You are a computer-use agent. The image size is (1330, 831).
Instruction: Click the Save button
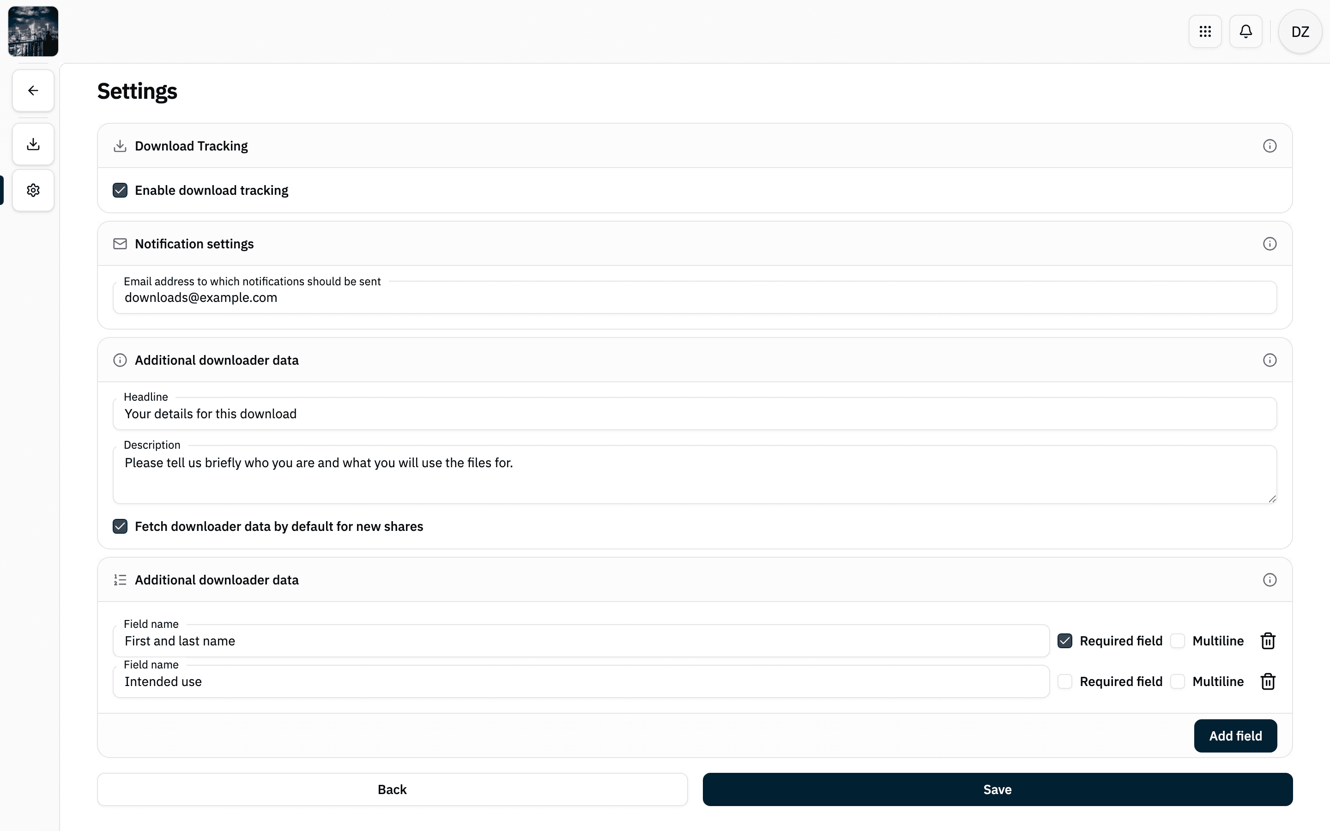pos(997,790)
